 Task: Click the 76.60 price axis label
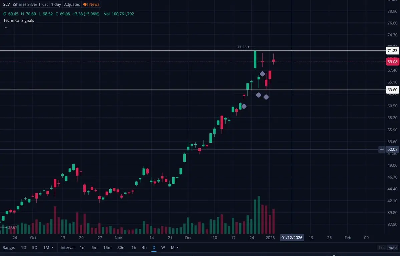pyautogui.click(x=392, y=23)
